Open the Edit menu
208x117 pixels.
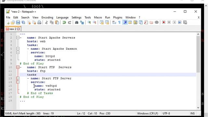click(x=16, y=18)
